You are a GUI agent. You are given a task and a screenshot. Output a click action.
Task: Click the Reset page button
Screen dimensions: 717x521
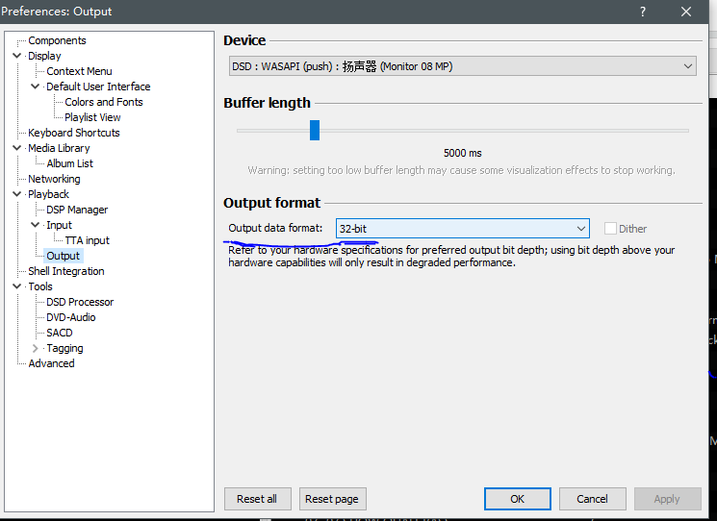(x=331, y=499)
